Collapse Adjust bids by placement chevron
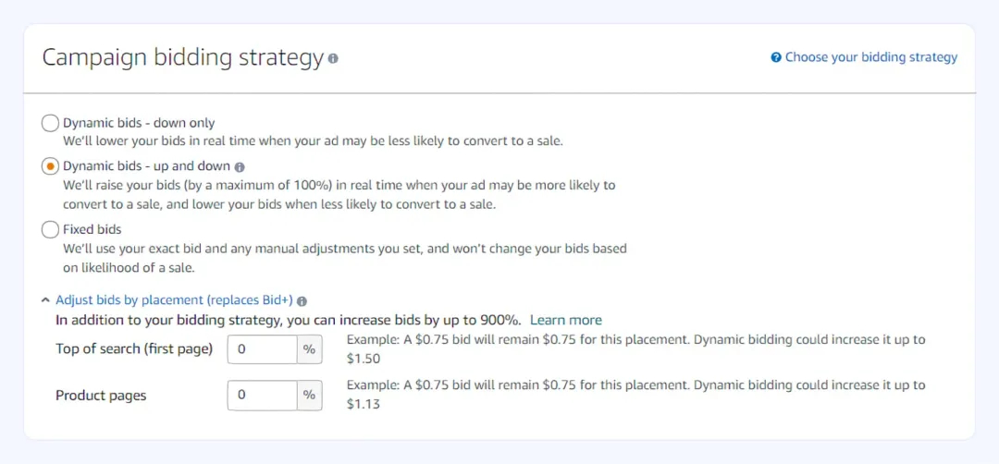This screenshot has width=999, height=464. tap(45, 300)
